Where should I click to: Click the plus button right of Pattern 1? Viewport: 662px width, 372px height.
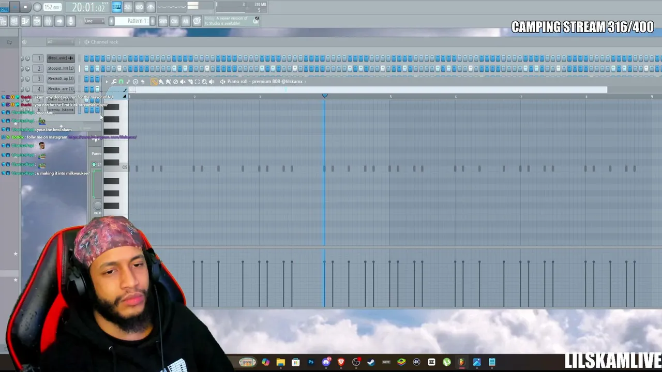(x=153, y=21)
